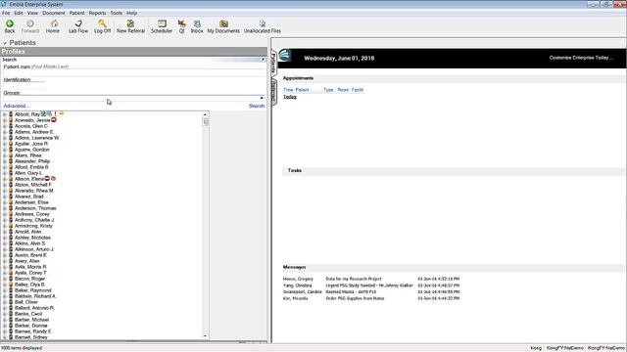Open message Order PSG Supplies from Natus
Viewport: 627px width, 352px height.
(355, 298)
